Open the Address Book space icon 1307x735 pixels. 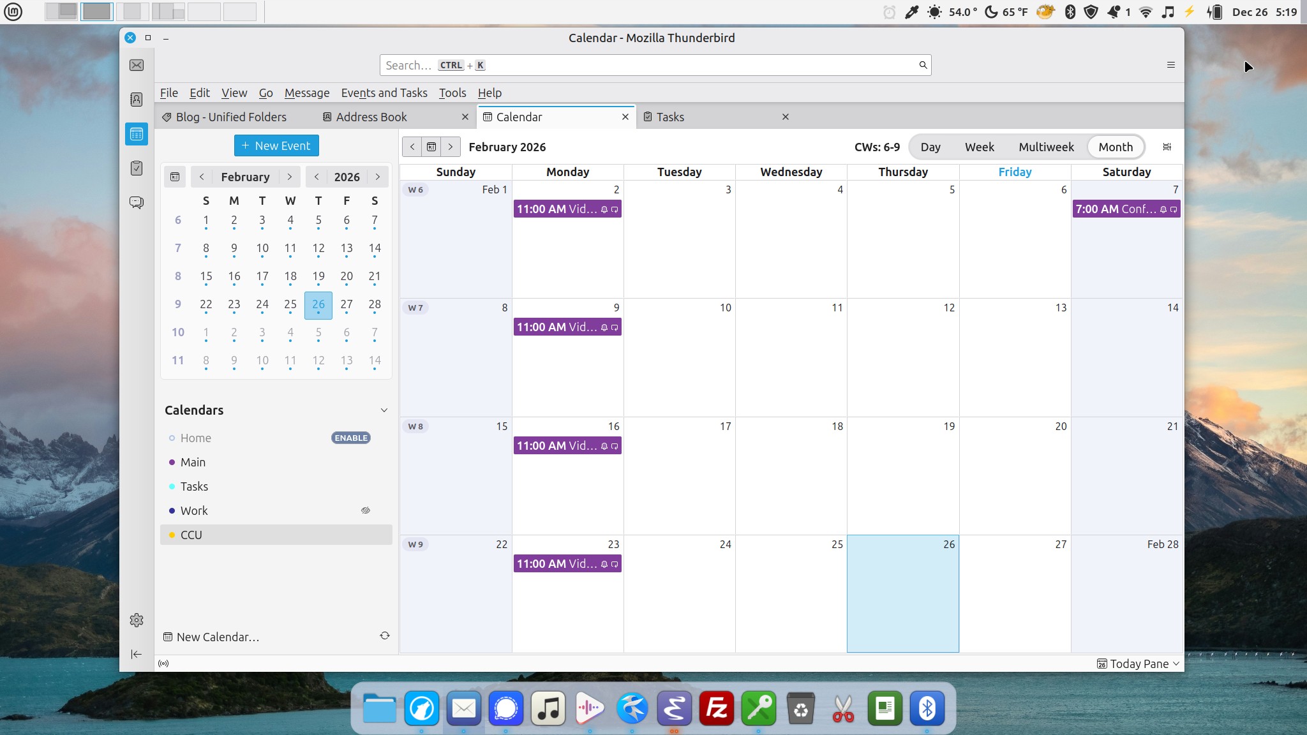click(137, 100)
